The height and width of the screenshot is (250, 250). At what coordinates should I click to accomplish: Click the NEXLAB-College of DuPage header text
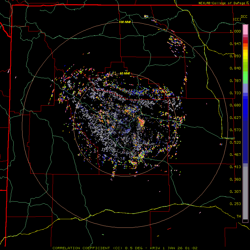[222, 3]
